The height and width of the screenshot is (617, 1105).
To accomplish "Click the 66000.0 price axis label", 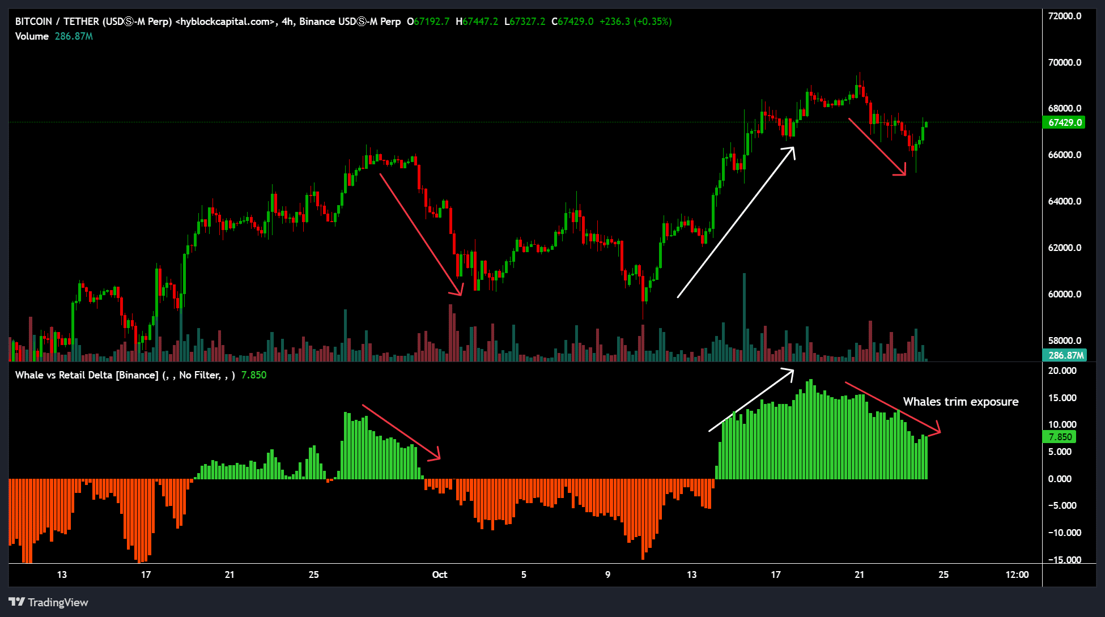I will (x=1065, y=155).
